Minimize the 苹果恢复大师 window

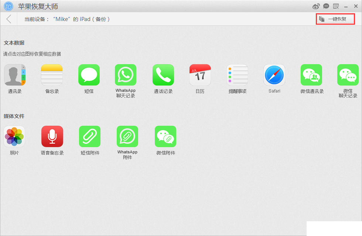pos(346,7)
